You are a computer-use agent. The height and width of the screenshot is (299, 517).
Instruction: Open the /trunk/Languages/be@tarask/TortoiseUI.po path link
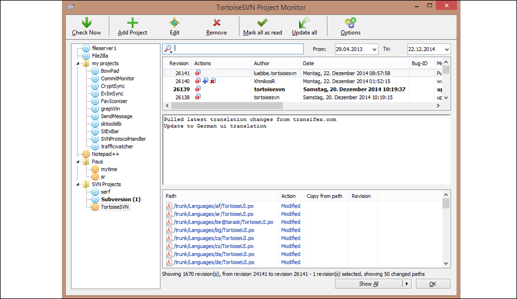[224, 222]
